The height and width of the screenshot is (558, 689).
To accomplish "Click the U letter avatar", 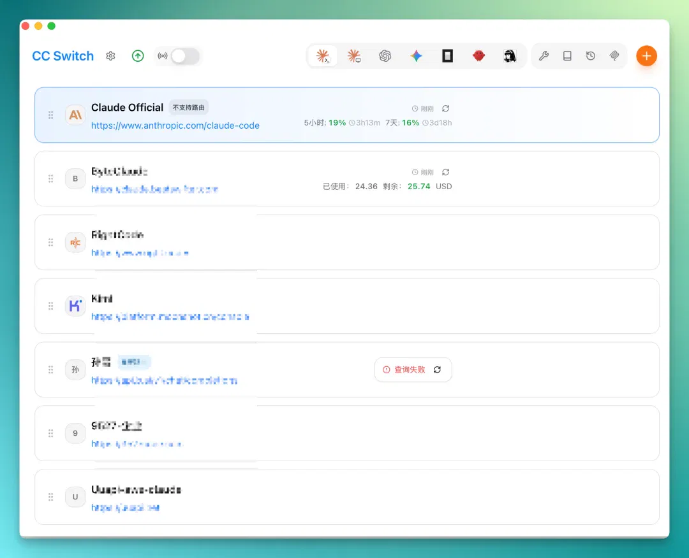I will pyautogui.click(x=75, y=497).
